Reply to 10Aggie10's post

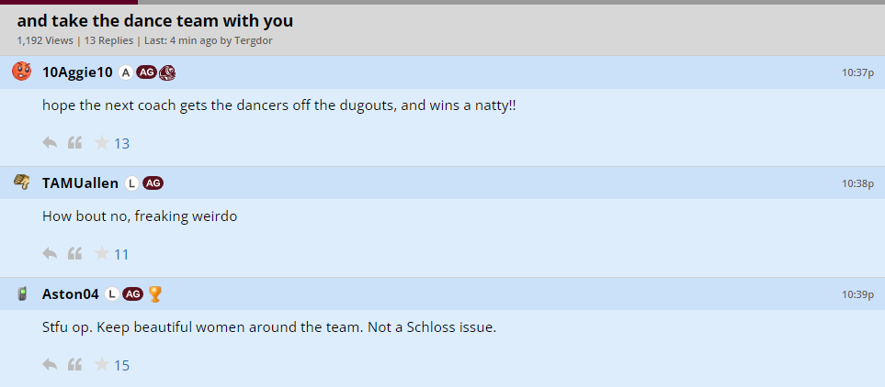point(50,143)
